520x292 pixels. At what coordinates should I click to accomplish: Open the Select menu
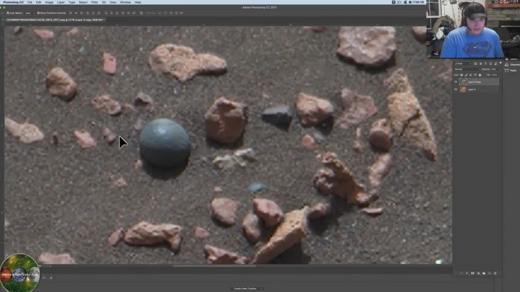point(83,2)
